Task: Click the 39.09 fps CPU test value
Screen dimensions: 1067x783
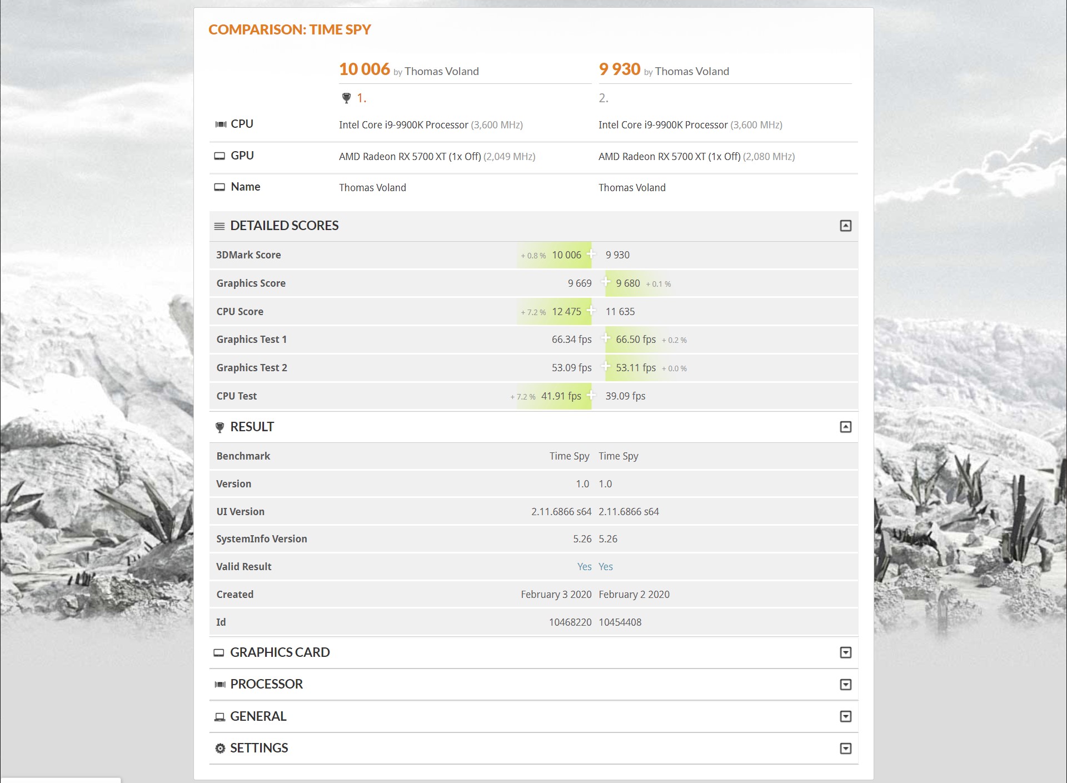Action: [x=626, y=396]
